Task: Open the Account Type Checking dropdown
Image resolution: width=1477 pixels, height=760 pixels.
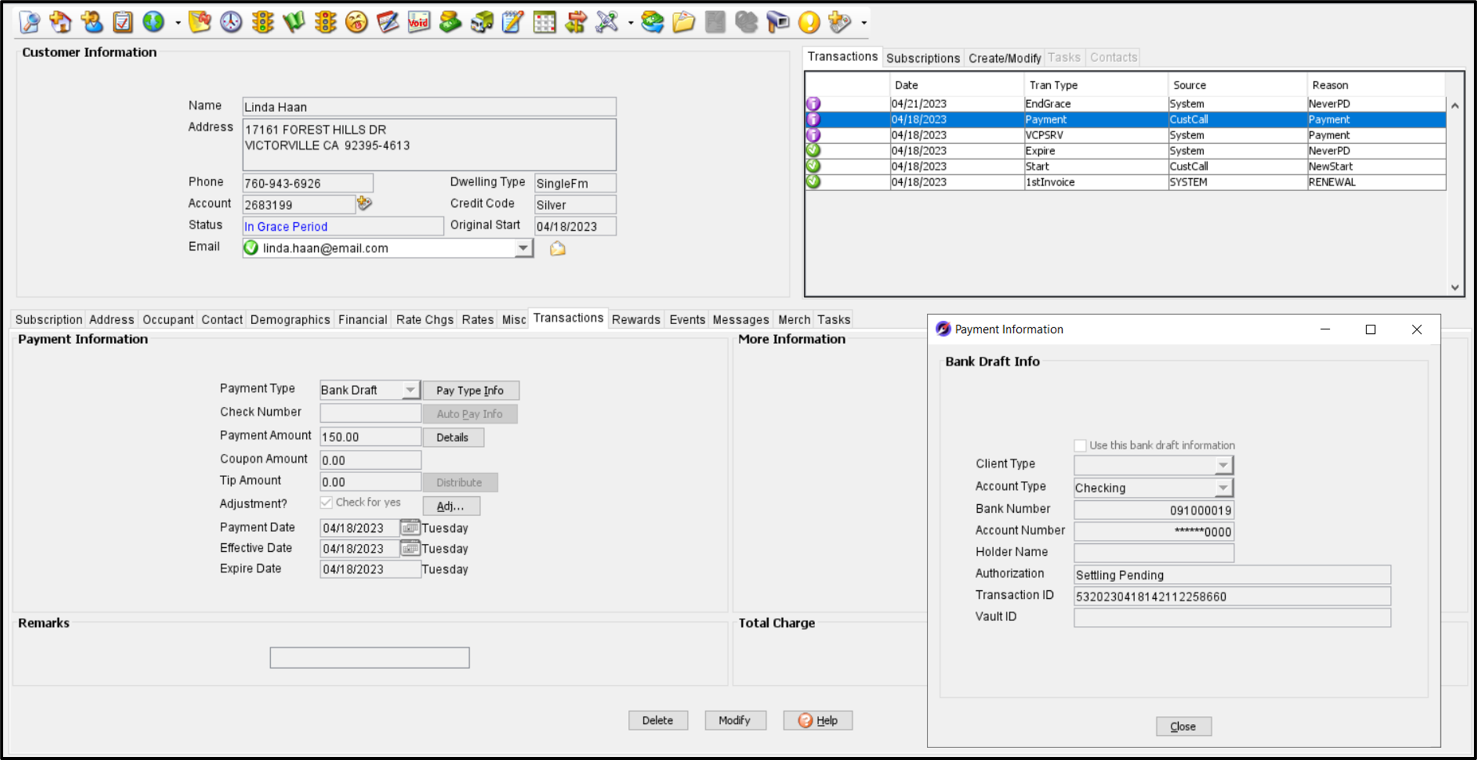Action: coord(1223,488)
